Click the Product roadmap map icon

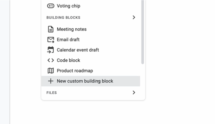pos(51,71)
